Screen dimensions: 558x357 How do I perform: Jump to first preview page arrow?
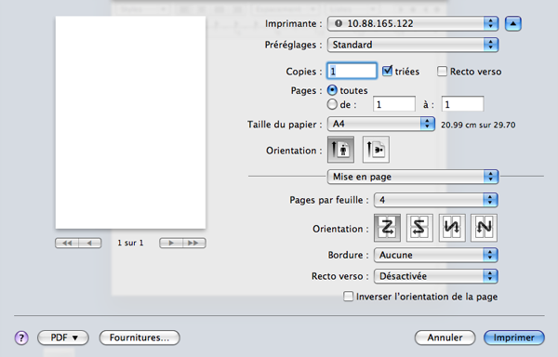[x=67, y=243]
